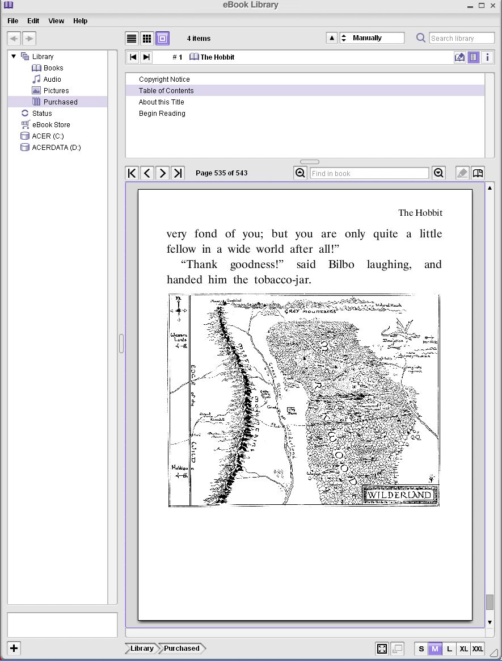The image size is (502, 661).
Task: Select the highlighter annotation tool
Action: (x=462, y=173)
